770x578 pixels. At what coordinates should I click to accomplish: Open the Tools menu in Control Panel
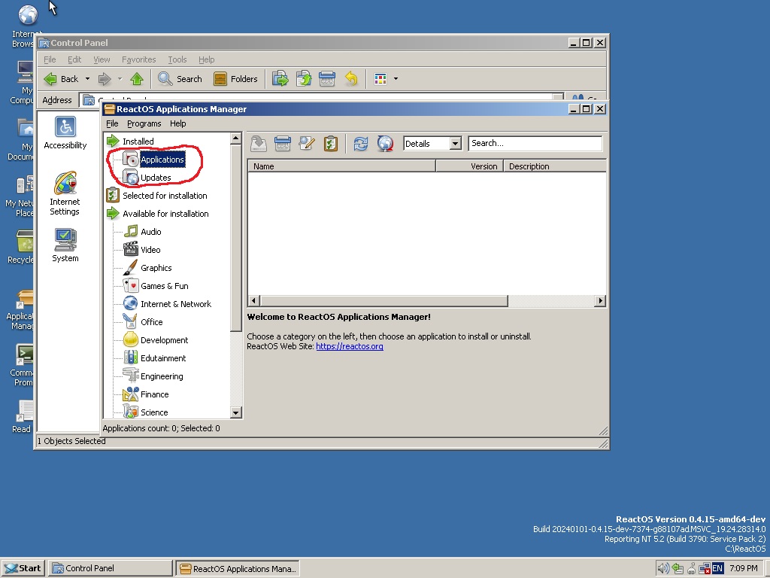pyautogui.click(x=177, y=59)
